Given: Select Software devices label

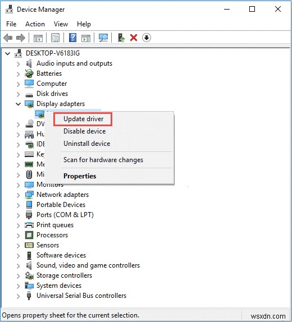Looking at the screenshot, I should point(61,255).
